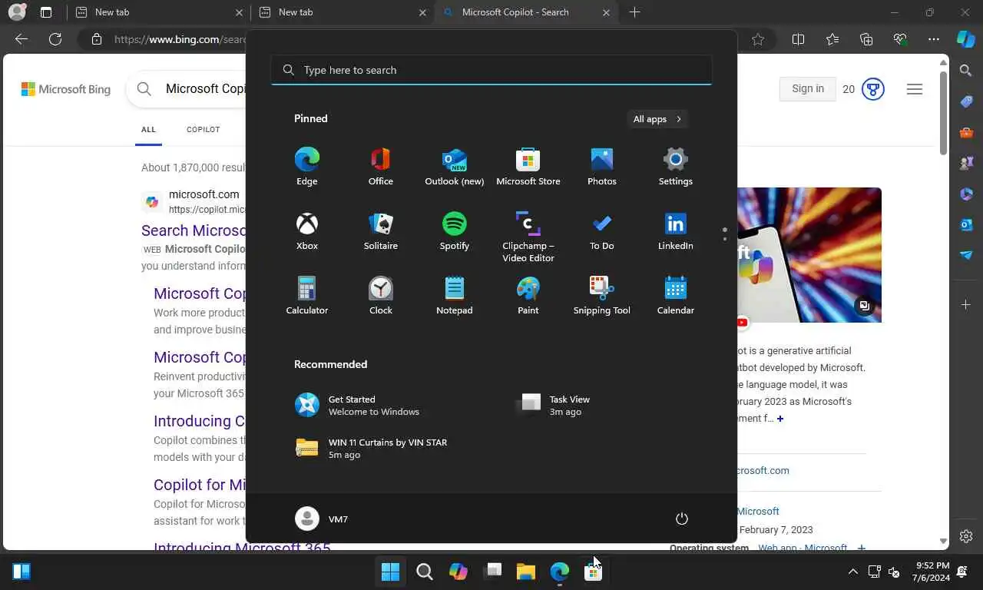Focus the Type here to search box
This screenshot has width=983, height=590.
(491, 70)
